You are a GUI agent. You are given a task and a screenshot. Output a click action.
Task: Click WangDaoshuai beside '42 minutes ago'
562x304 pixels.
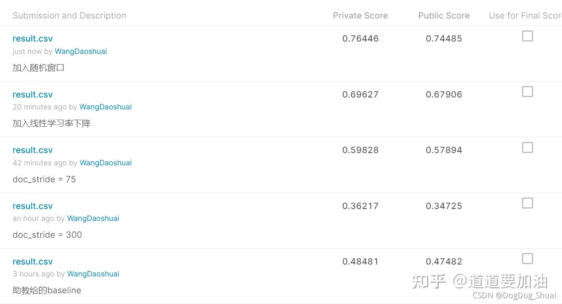(106, 163)
